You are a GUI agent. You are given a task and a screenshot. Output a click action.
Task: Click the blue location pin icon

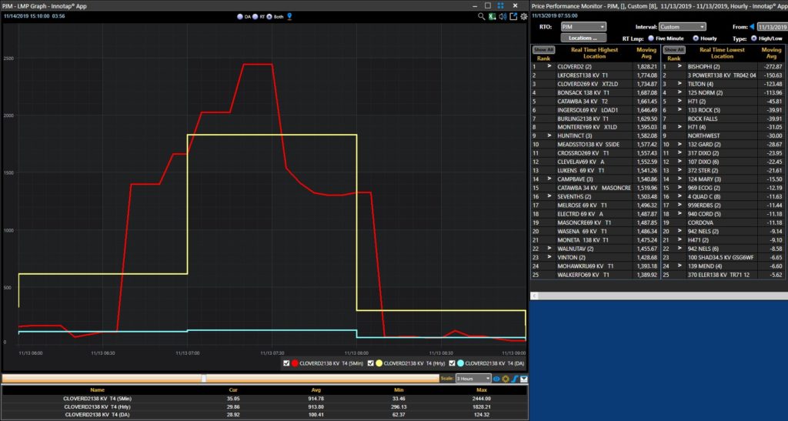pos(289,17)
